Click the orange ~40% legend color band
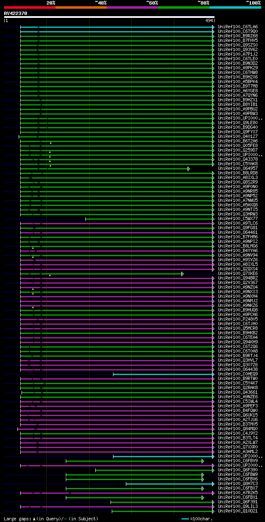Image resolution: width=265 pixels, height=522 pixels. click(x=81, y=7)
